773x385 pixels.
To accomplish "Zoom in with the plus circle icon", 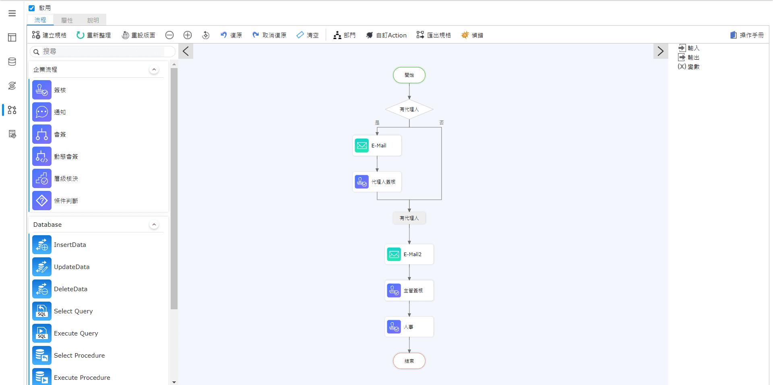I will [x=188, y=35].
